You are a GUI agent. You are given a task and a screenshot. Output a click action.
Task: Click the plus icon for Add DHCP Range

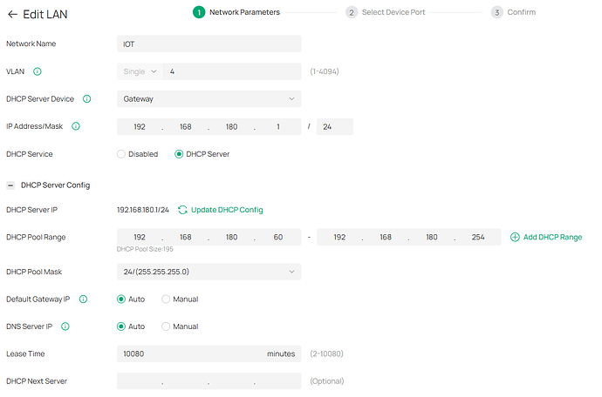515,237
